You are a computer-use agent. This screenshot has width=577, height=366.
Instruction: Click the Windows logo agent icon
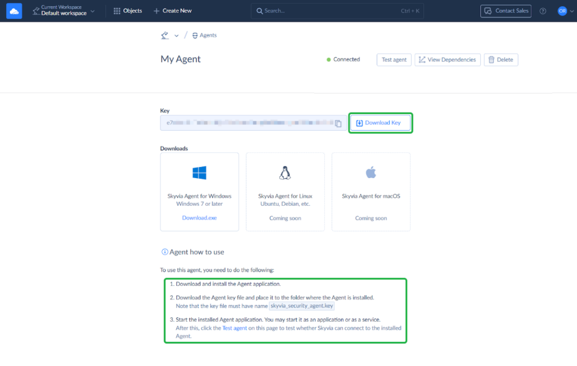pyautogui.click(x=199, y=173)
